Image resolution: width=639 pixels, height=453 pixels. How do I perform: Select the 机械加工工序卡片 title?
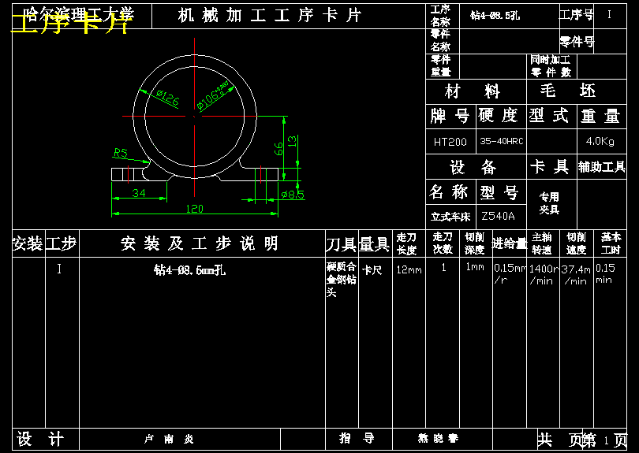point(270,16)
